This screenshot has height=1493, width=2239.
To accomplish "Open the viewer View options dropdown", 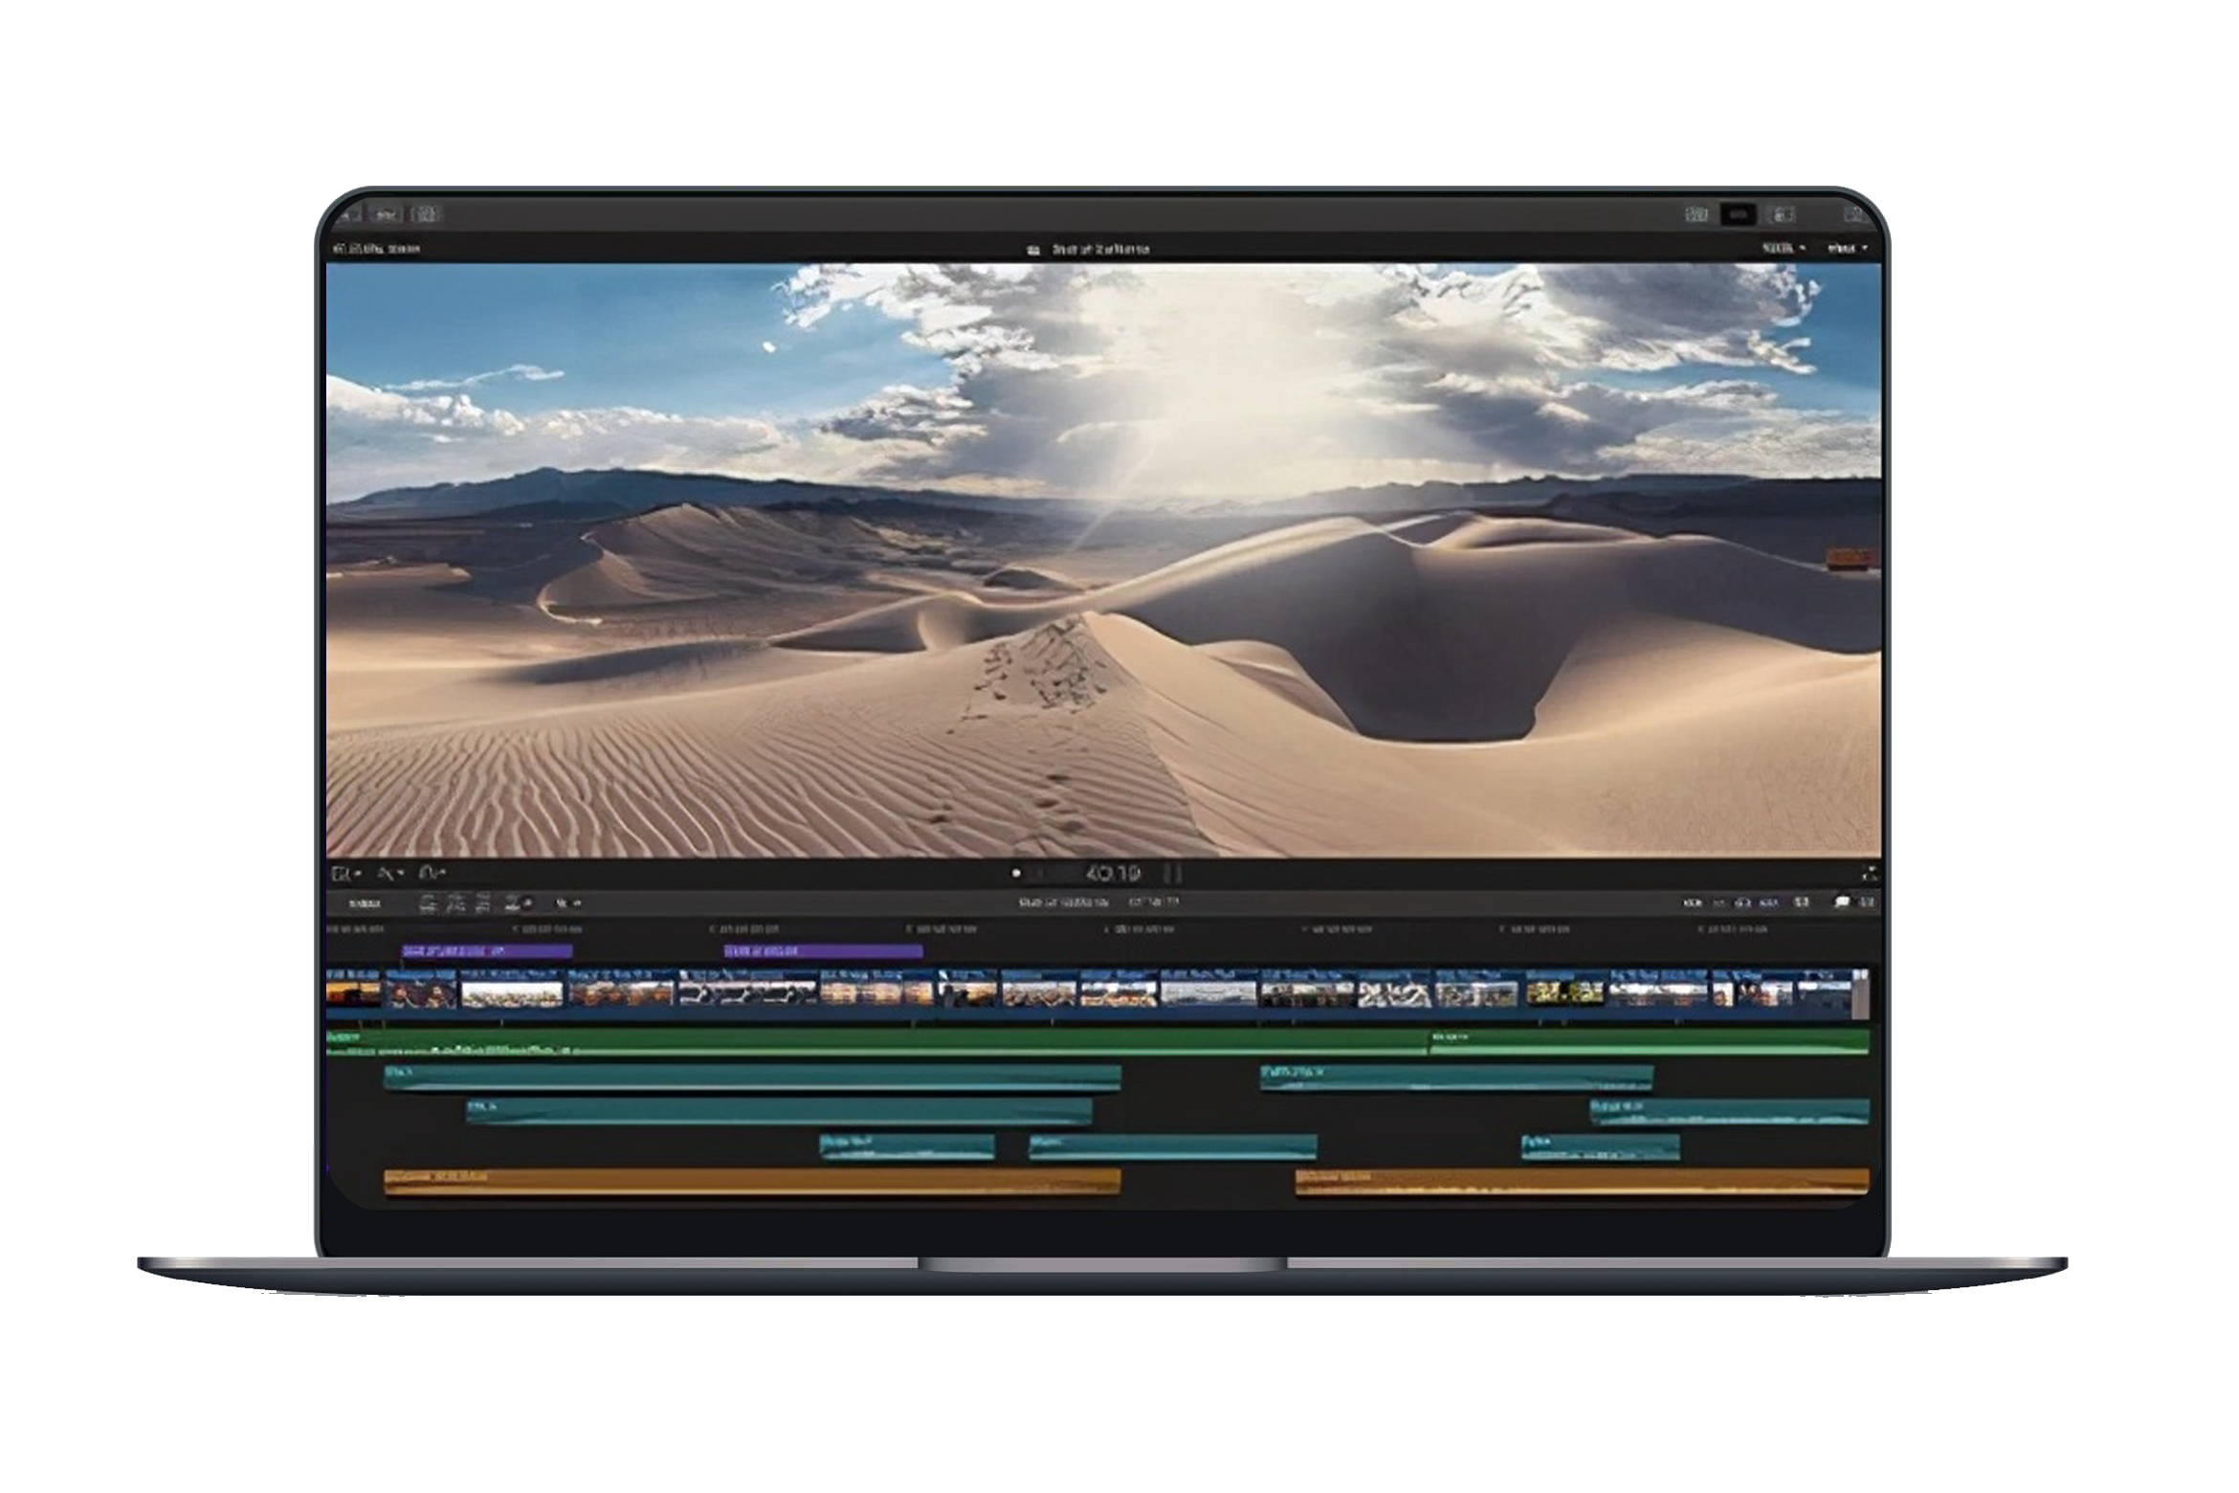I will tap(1848, 249).
